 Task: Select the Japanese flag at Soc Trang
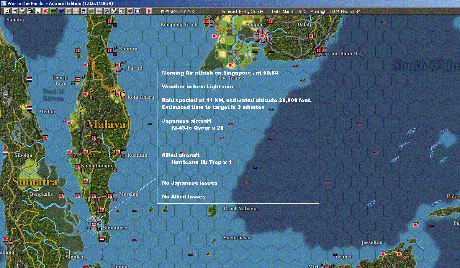point(231,65)
